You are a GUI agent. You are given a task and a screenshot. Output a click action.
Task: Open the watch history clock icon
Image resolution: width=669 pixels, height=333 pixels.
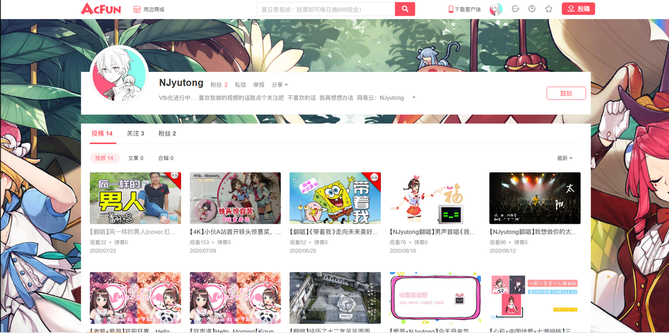point(532,9)
